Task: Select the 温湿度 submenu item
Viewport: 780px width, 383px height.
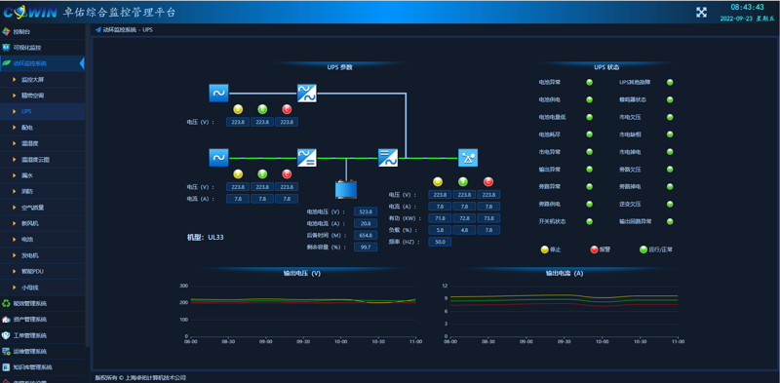Action: [42, 143]
